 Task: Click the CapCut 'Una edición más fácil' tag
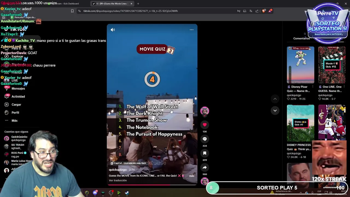(x=128, y=163)
